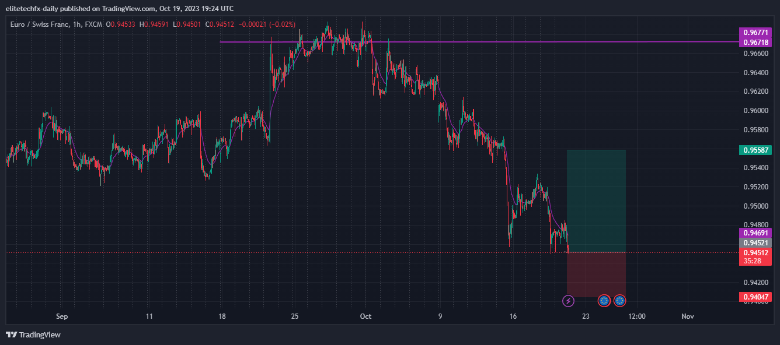The width and height of the screenshot is (780, 345).
Task: Click the 'Oct' time axis label
Action: [365, 316]
